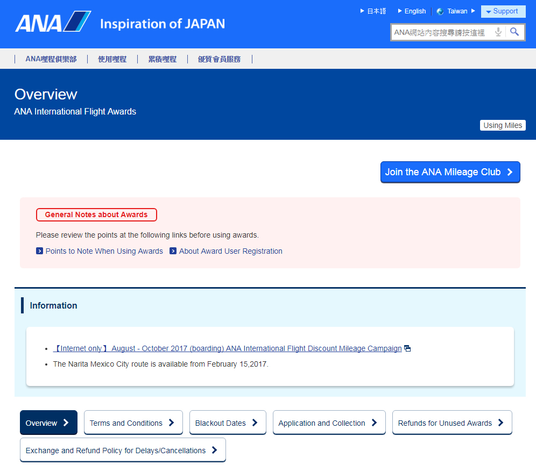Viewport: 536px width, 472px height.
Task: Open Refunds for Unused Awards tab
Action: [452, 423]
